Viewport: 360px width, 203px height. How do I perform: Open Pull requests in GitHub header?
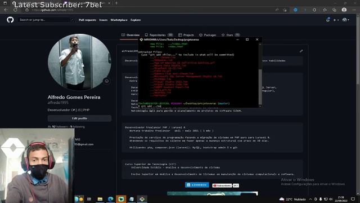(x=87, y=20)
